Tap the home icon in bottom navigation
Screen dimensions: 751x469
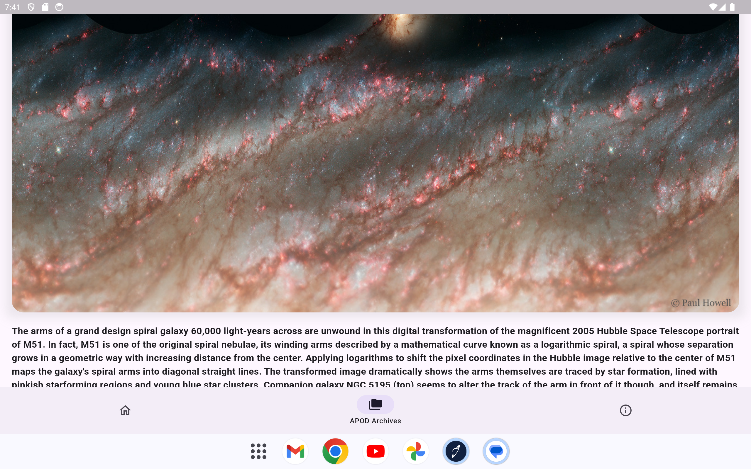click(125, 410)
